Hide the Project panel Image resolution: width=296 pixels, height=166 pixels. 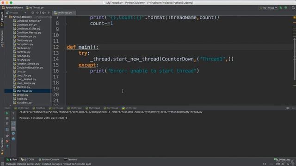coord(49,13)
